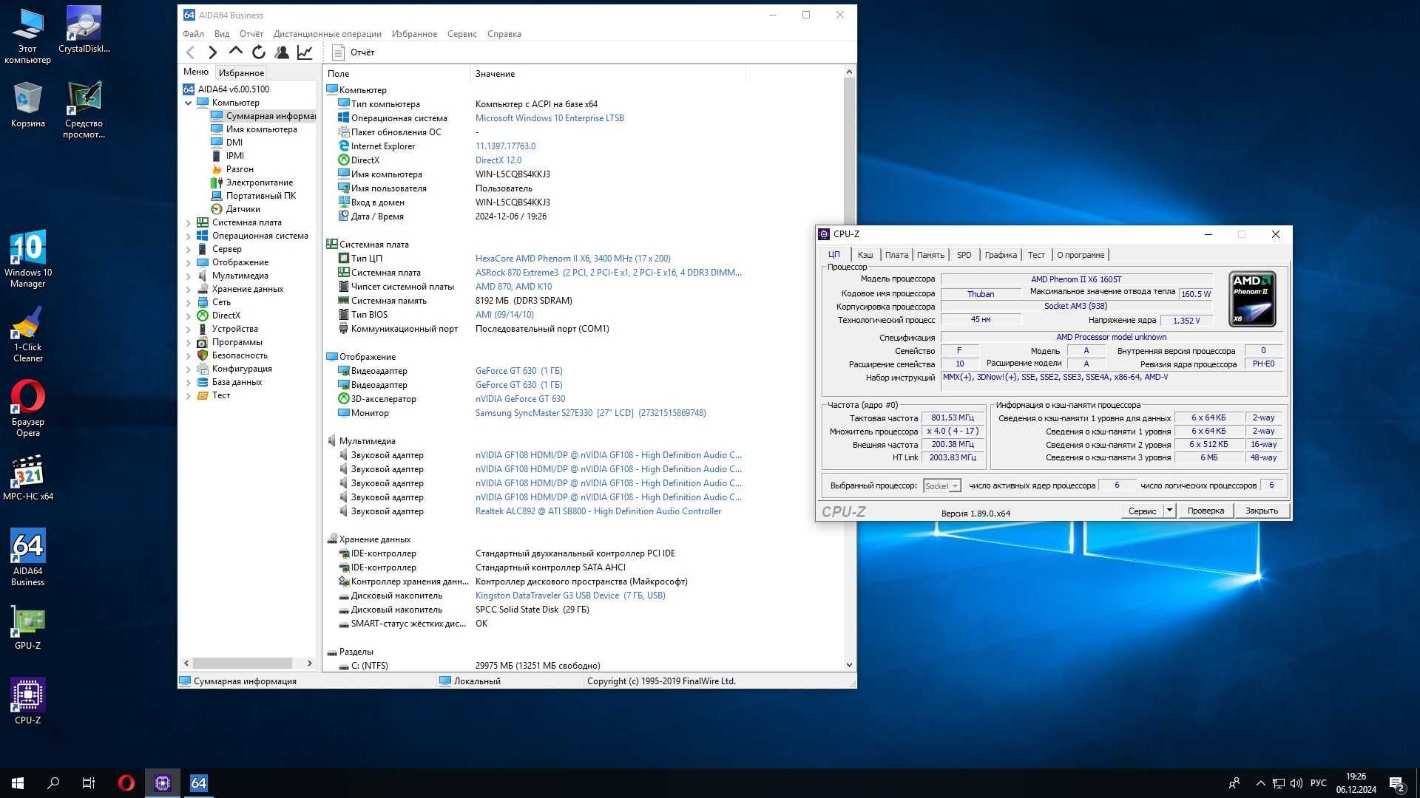Viewport: 1420px width, 798px height.
Task: Collapse the Компьютер tree node
Action: click(x=189, y=103)
